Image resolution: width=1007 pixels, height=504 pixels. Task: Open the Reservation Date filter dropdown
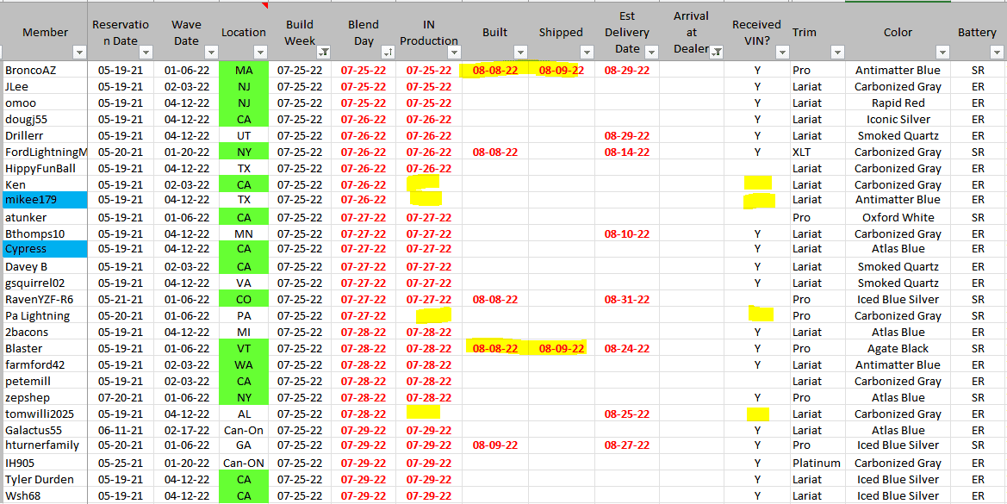[x=146, y=53]
